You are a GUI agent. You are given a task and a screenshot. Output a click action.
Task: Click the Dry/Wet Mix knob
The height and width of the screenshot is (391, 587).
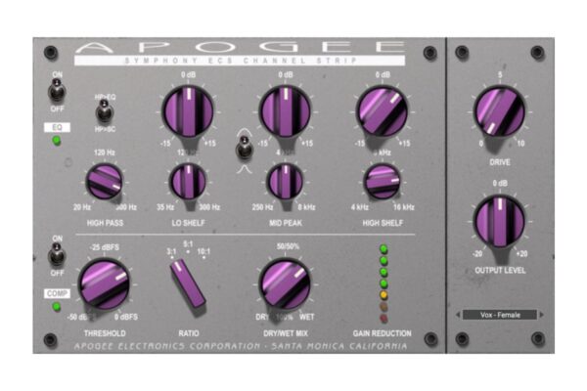point(286,283)
